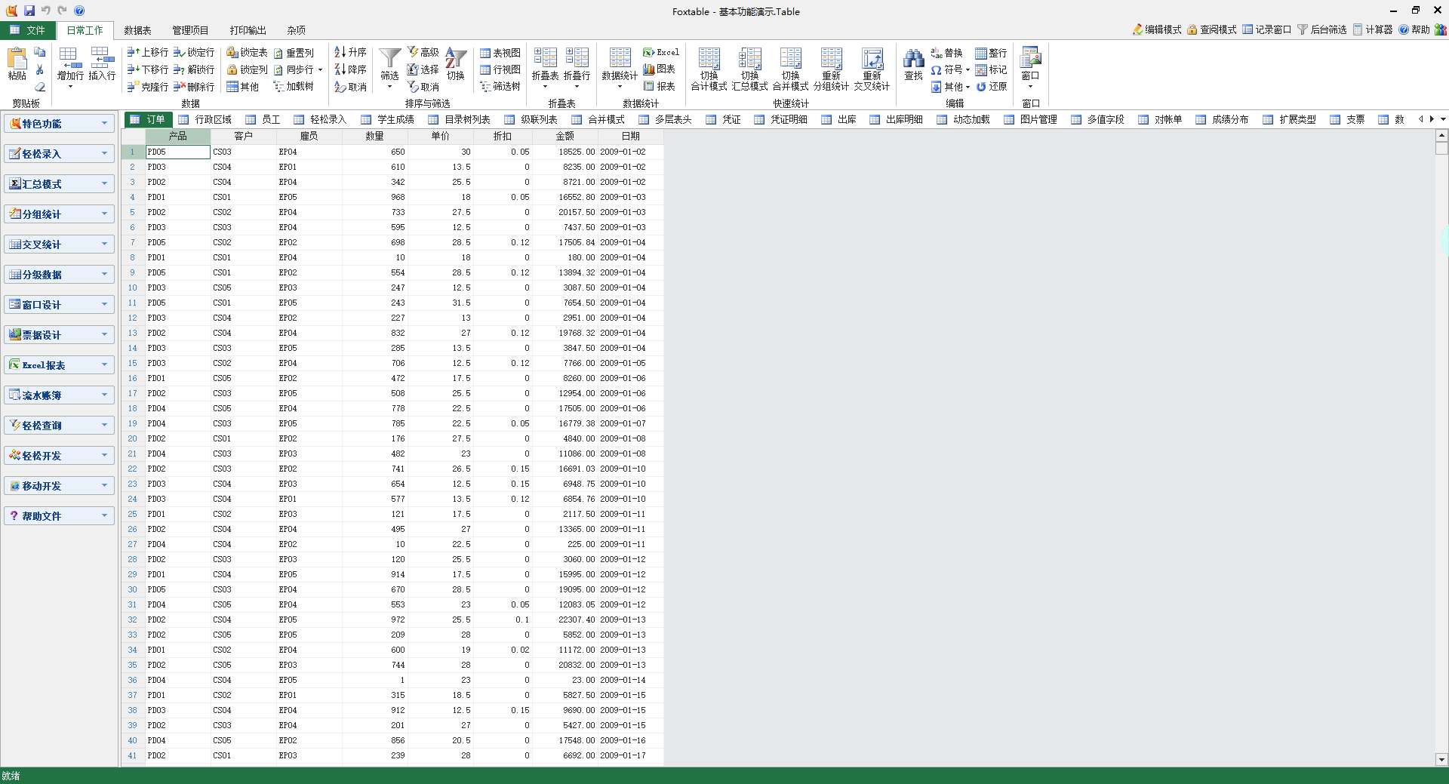Click the save icon in title bar

pos(29,11)
